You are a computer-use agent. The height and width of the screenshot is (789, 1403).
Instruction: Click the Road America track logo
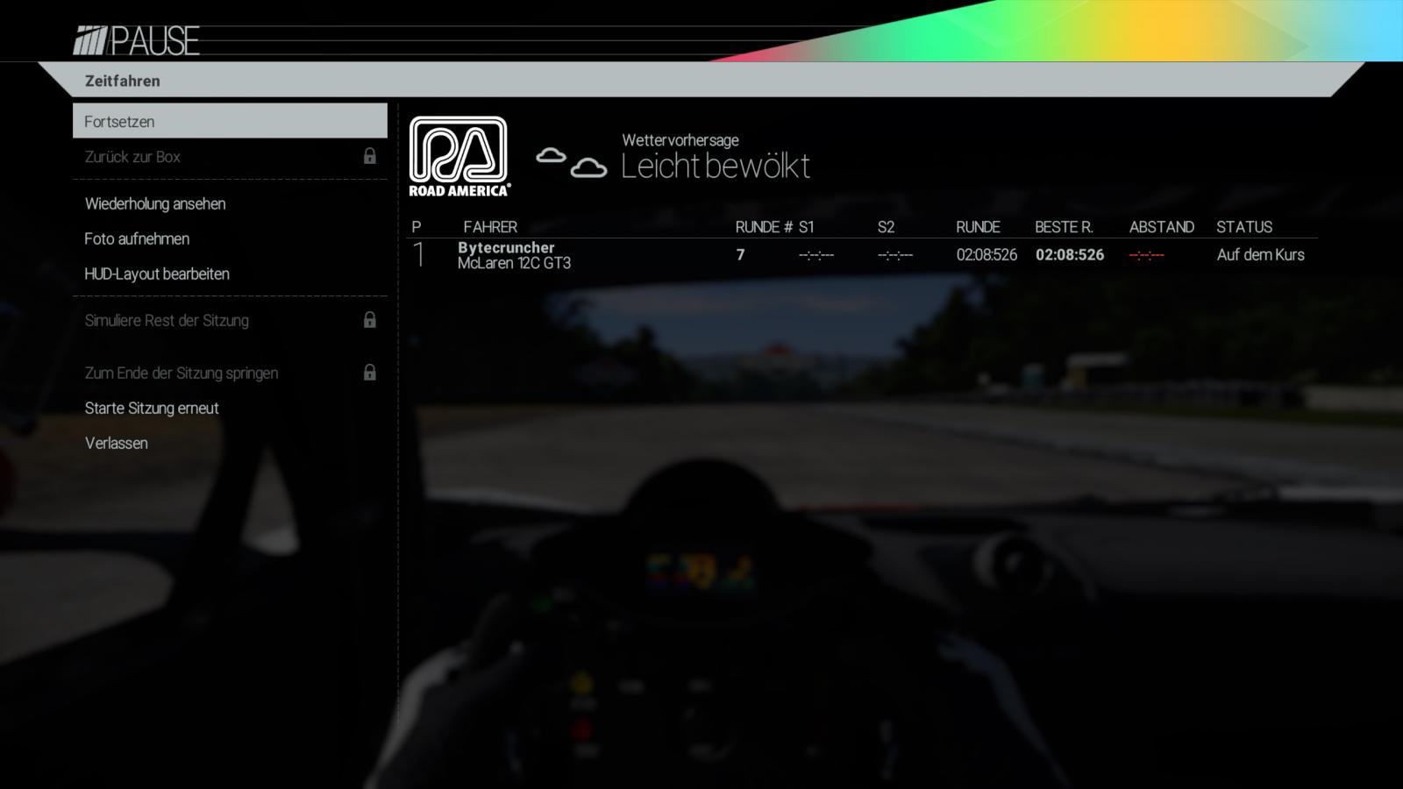tap(459, 157)
